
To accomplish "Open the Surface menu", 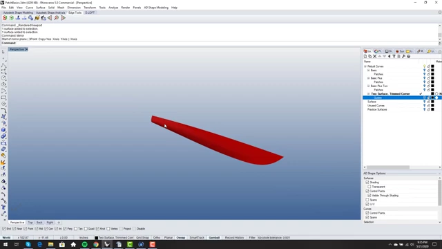I will pos(41,8).
